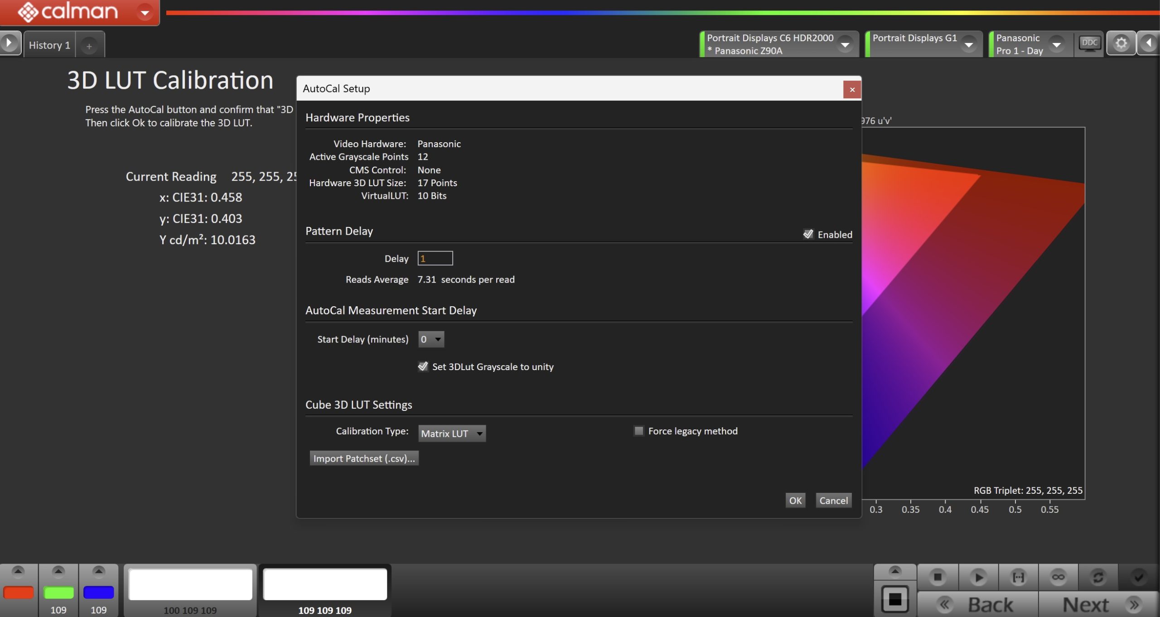The height and width of the screenshot is (617, 1160).
Task: Click the Current Reading label
Action: [171, 176]
